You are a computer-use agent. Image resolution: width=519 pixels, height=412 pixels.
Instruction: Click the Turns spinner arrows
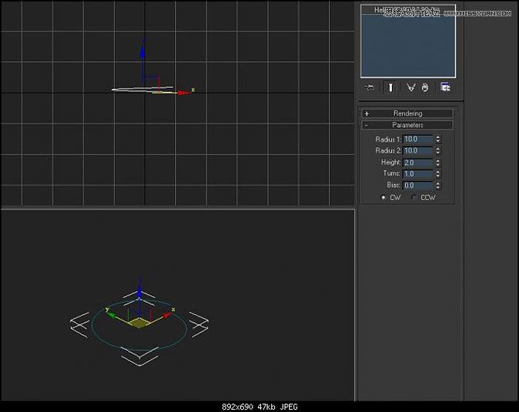(438, 174)
